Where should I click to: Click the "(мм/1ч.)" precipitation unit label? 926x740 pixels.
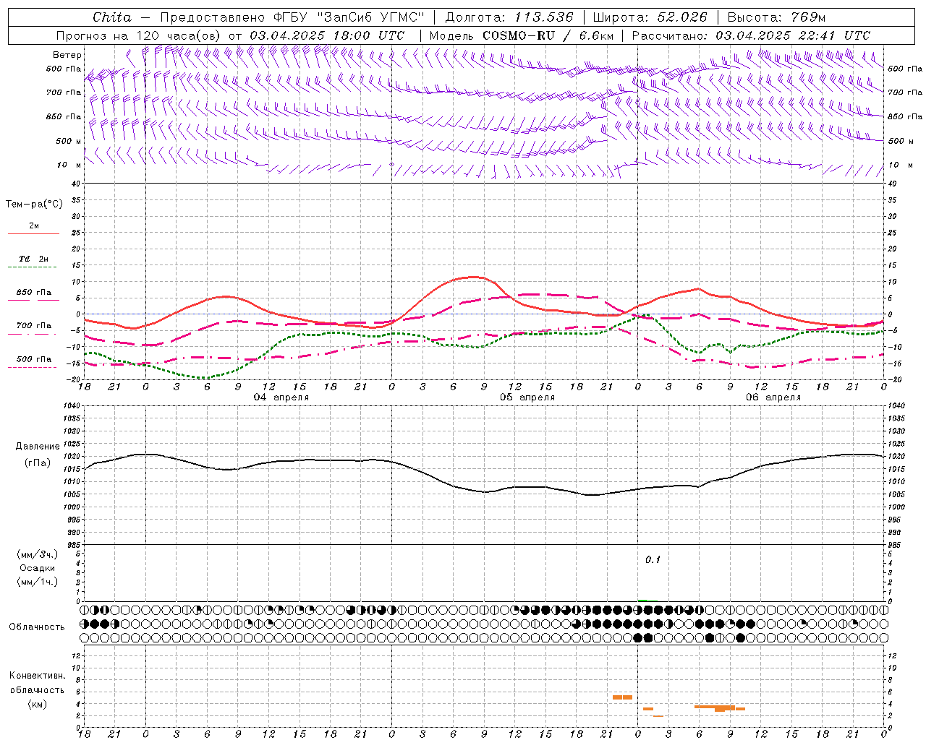pos(38,582)
